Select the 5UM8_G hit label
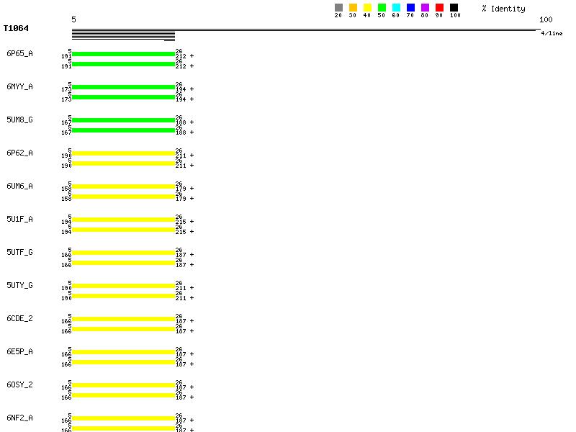Image resolution: width=576 pixels, height=432 pixels. (19, 120)
